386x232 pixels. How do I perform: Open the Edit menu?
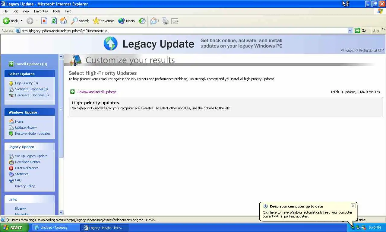click(x=15, y=11)
